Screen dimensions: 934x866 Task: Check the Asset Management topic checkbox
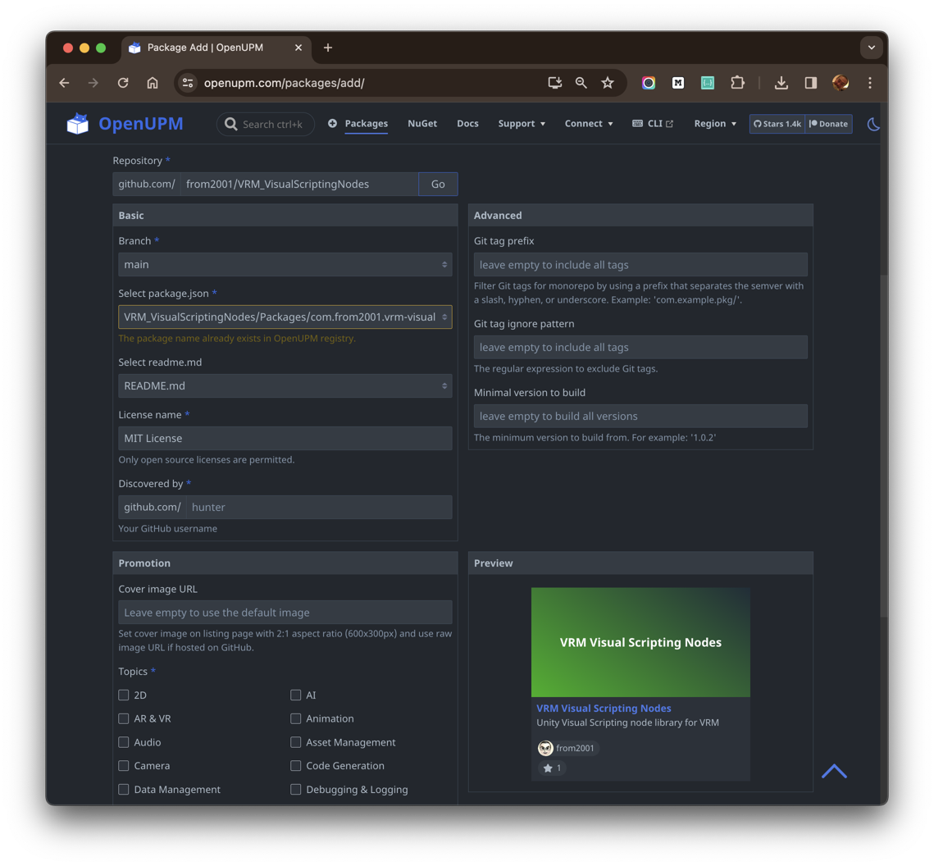tap(295, 742)
